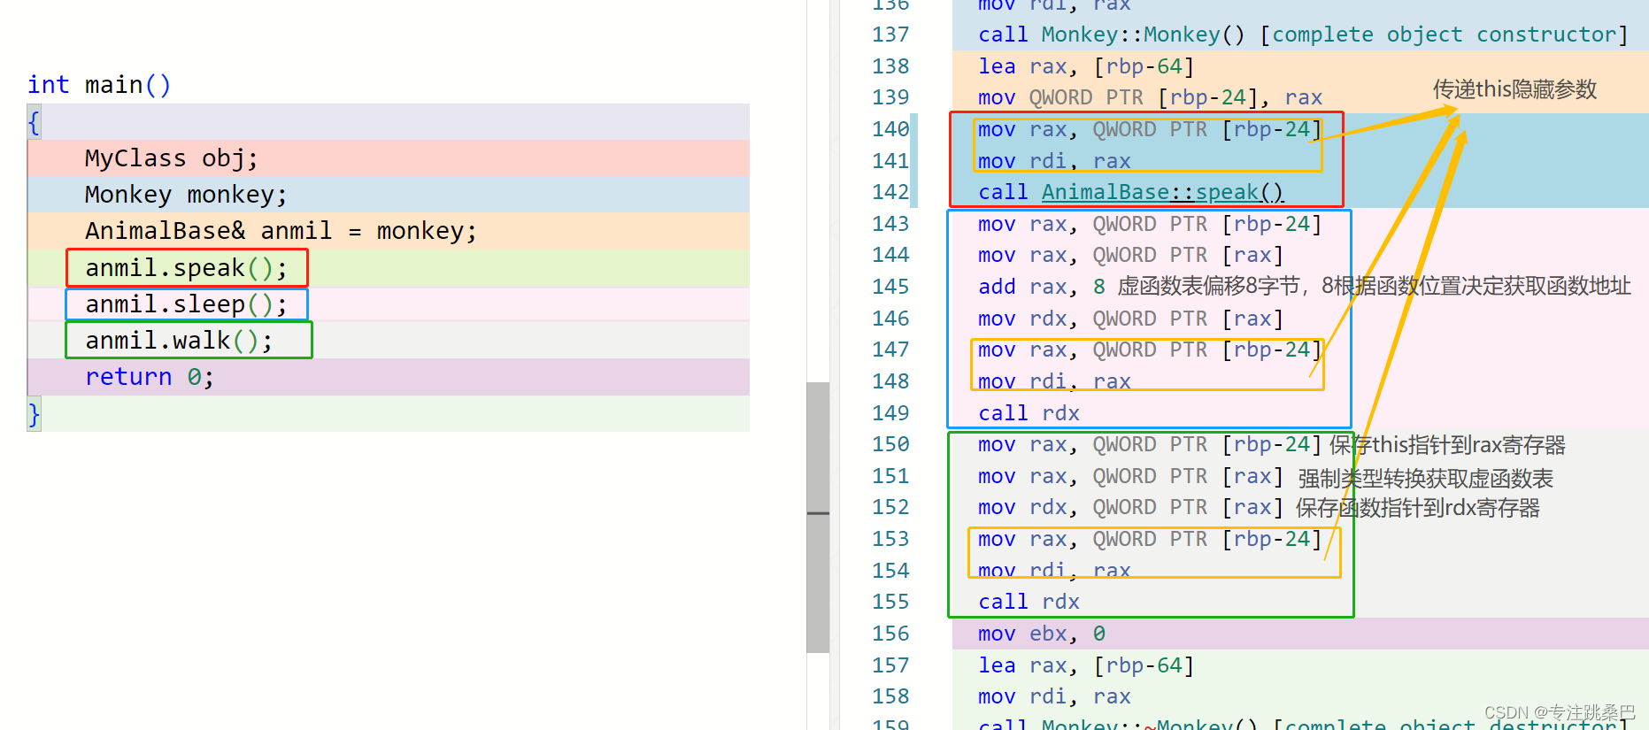This screenshot has height=730, width=1649.
Task: Click the 传递this隐藏参数 annotation text
Action: pos(1514,89)
